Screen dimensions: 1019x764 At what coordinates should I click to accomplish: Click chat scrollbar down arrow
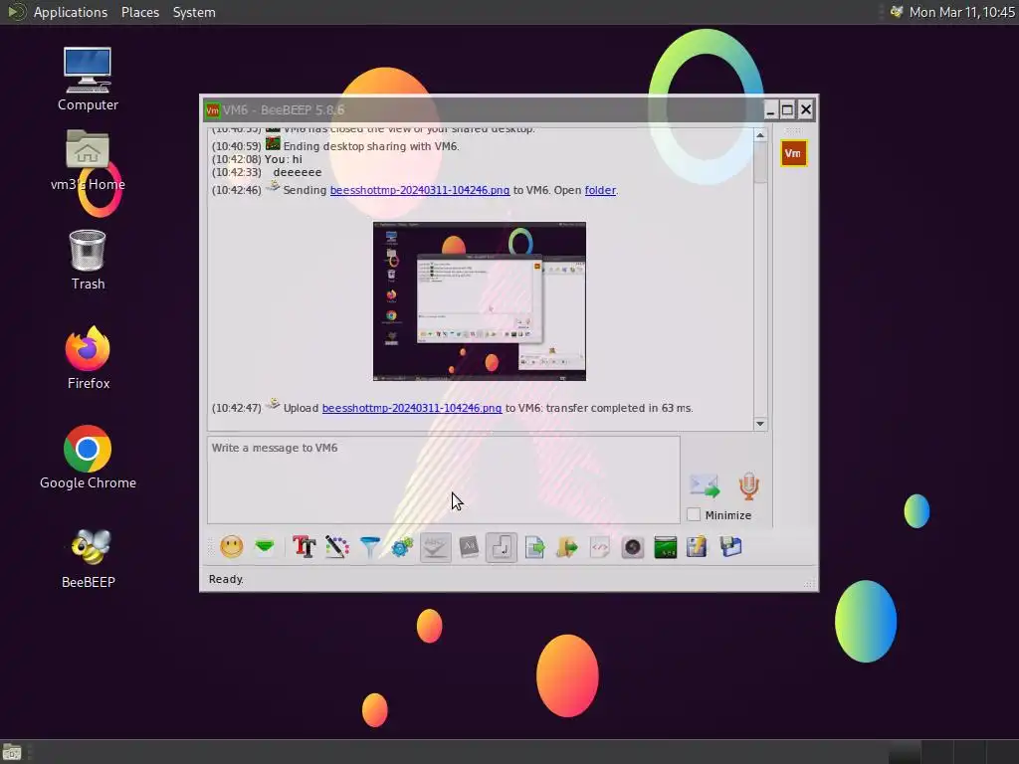click(759, 424)
